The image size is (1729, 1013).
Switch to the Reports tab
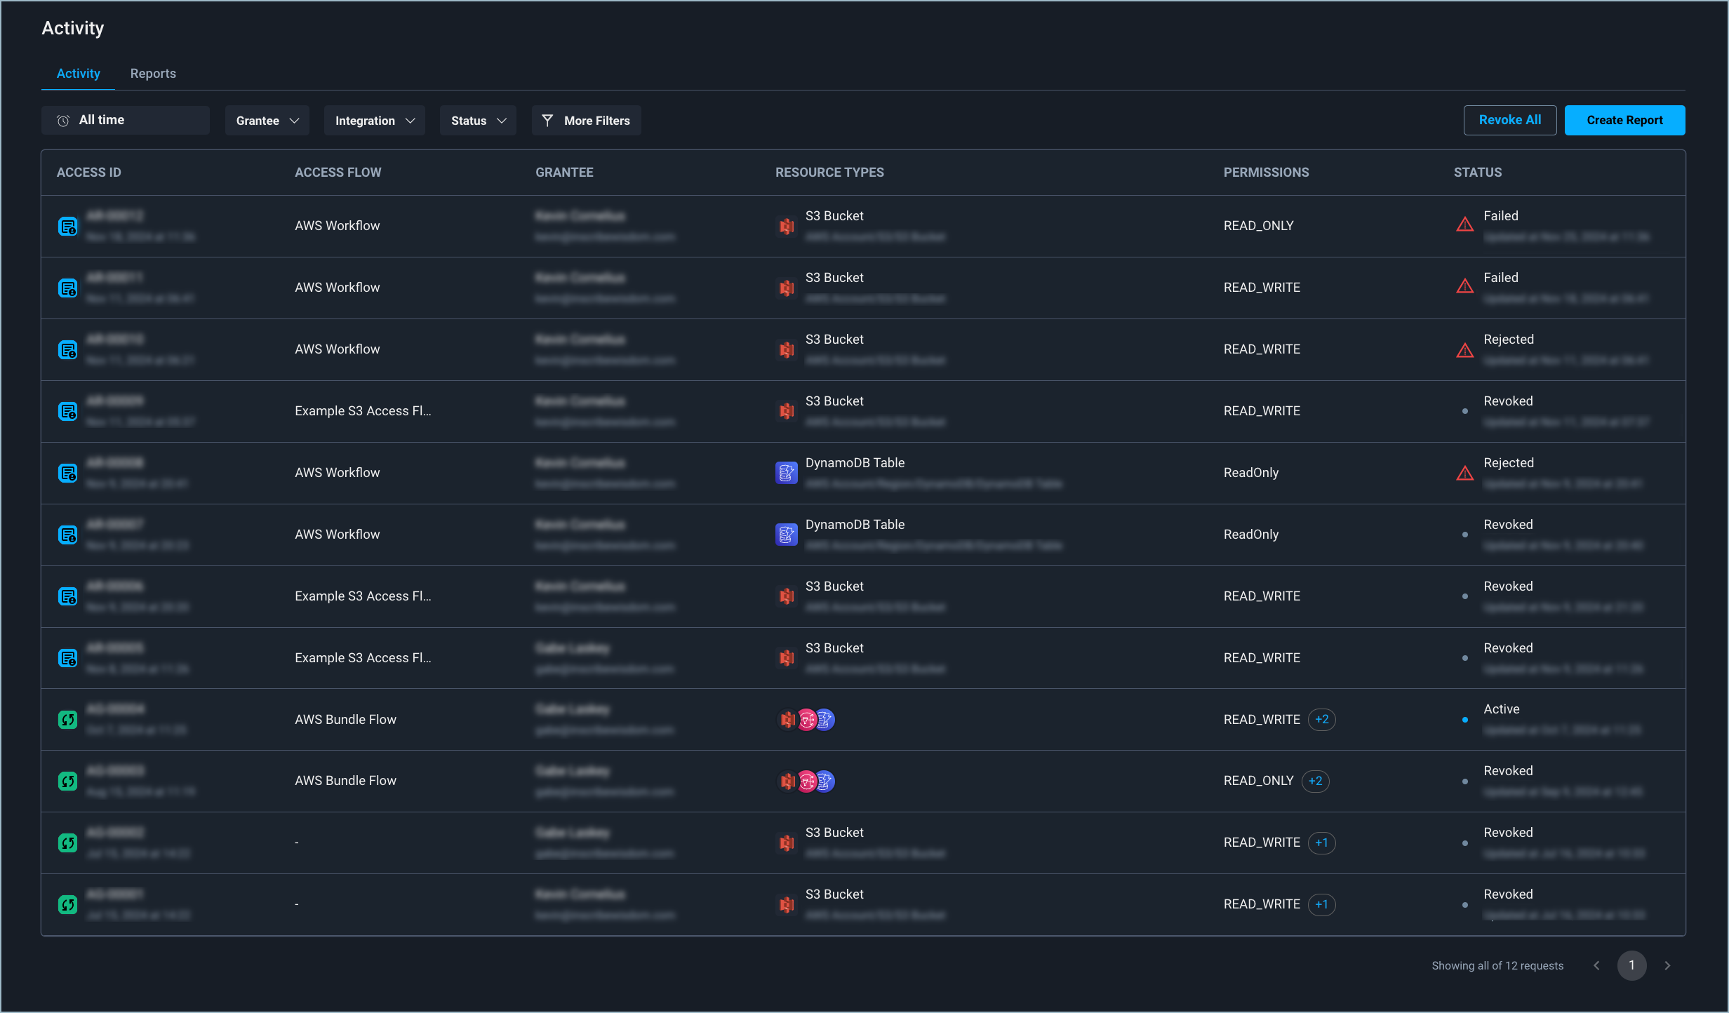153,74
